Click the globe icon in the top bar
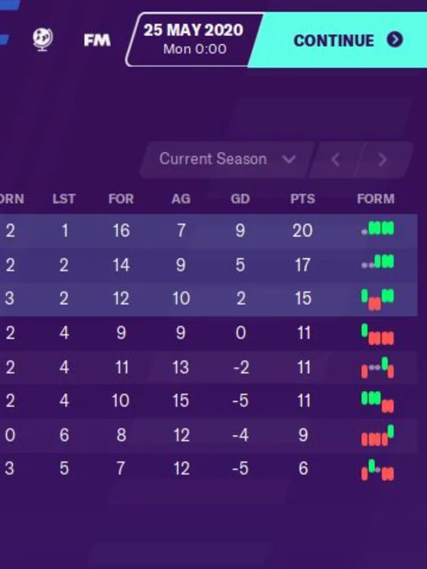Viewport: 427px width, 569px height. pos(43,40)
